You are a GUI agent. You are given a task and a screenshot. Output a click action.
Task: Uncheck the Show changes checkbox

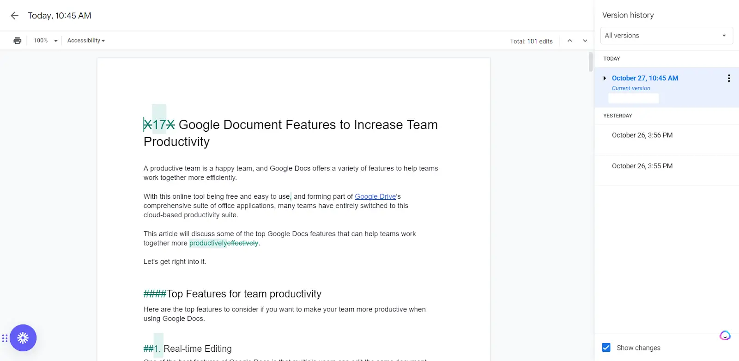click(x=606, y=348)
